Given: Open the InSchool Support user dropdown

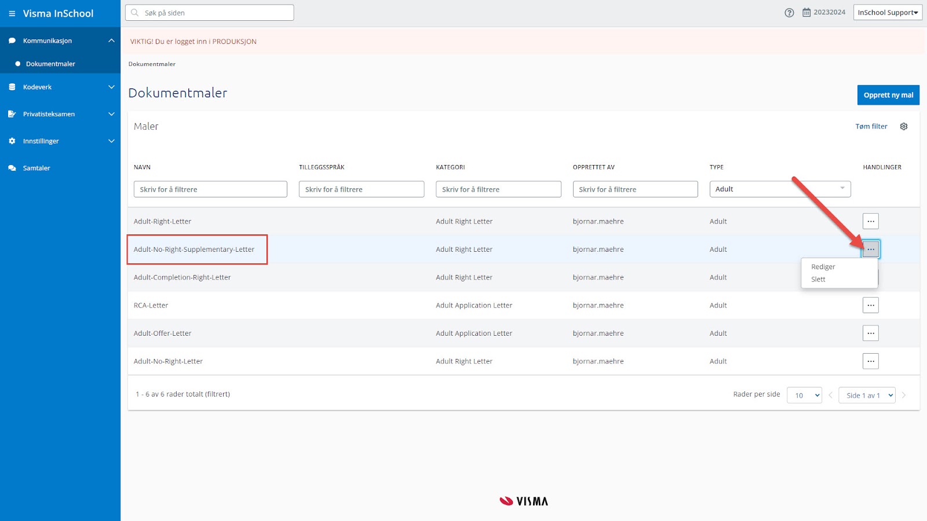Looking at the screenshot, I should (888, 12).
